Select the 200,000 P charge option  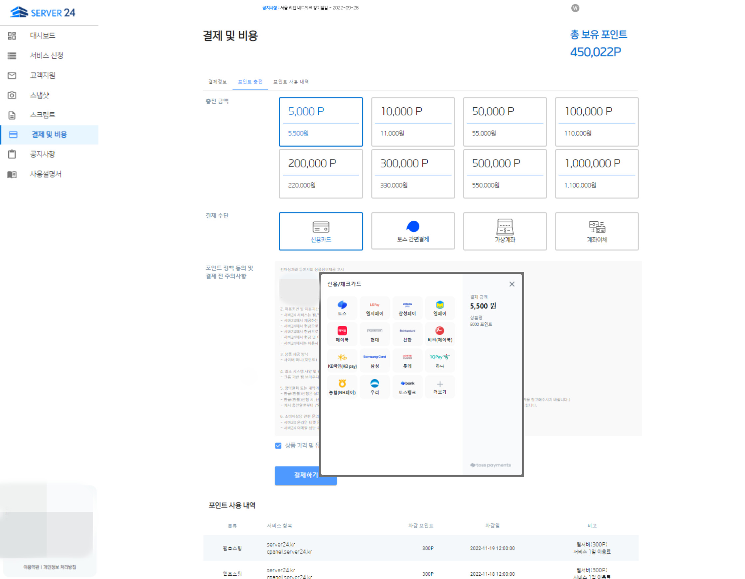tap(321, 174)
